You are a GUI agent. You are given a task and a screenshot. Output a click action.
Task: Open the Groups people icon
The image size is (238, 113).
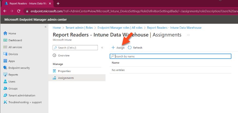click(5, 88)
